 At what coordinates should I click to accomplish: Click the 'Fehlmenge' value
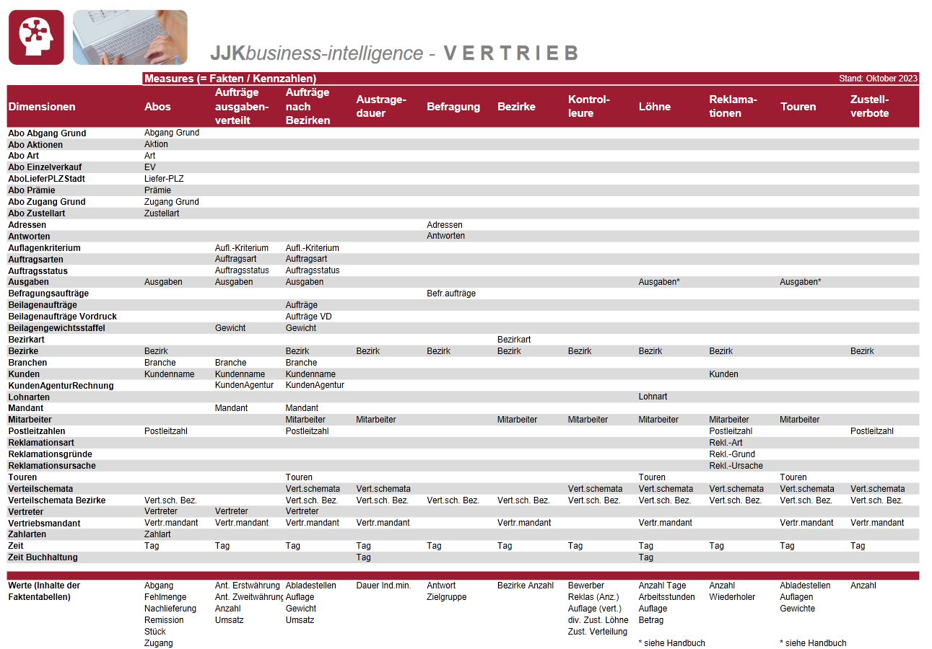pyautogui.click(x=165, y=597)
